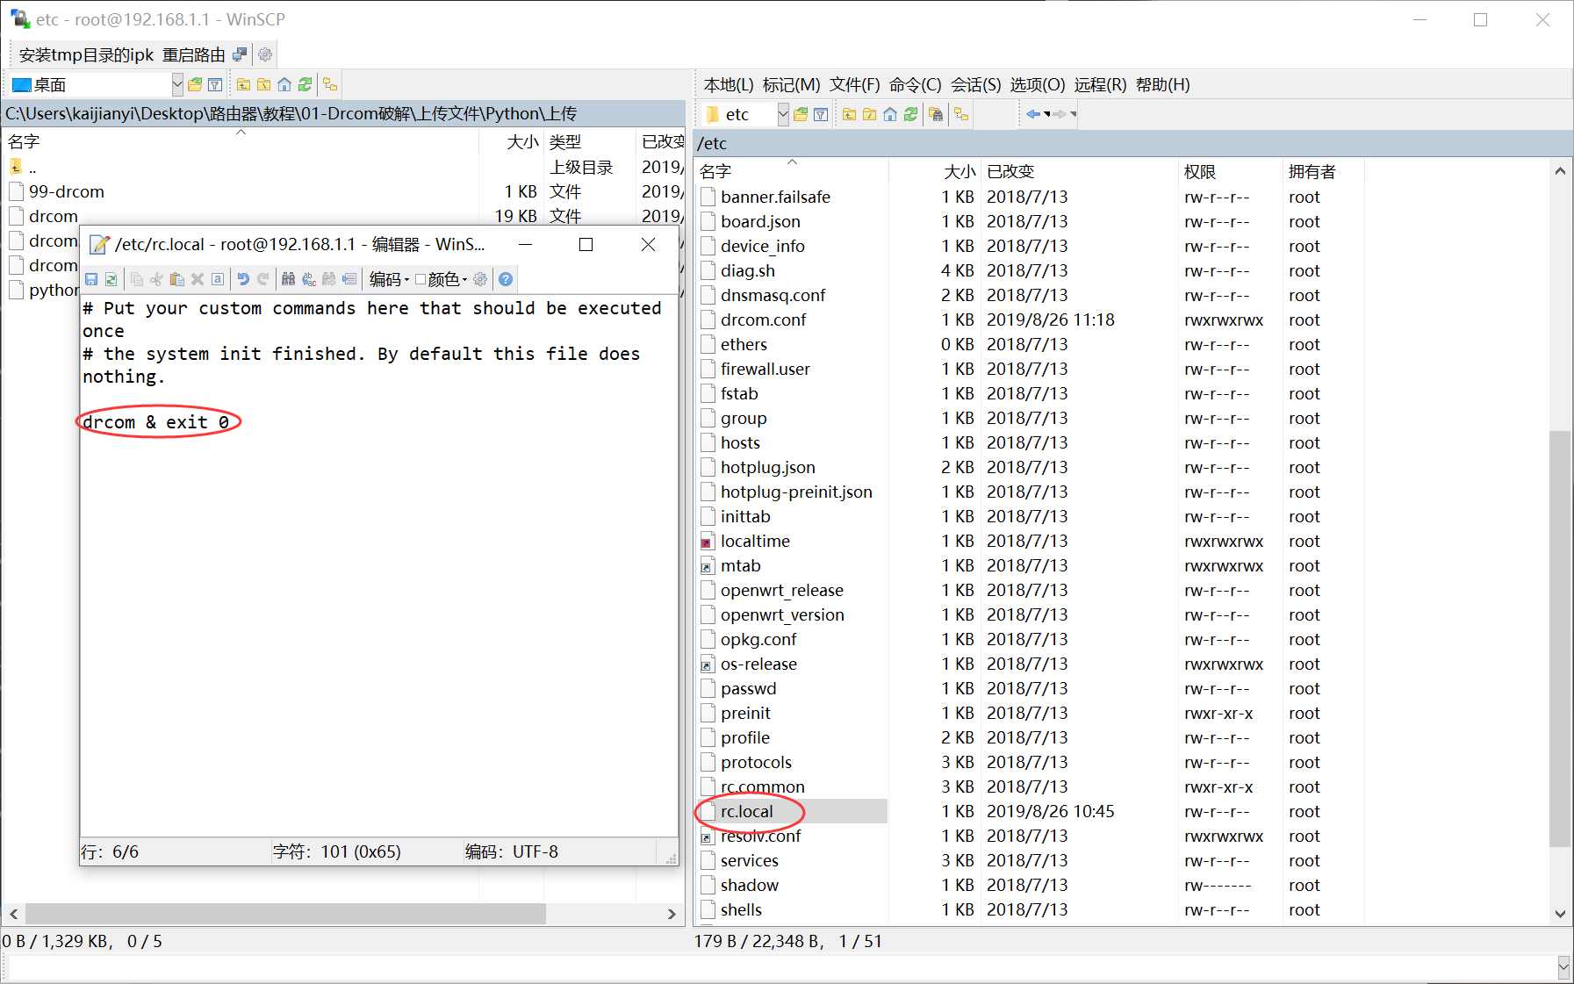Expand the etc remote directory dropdown
This screenshot has width=1574, height=984.
tap(783, 114)
